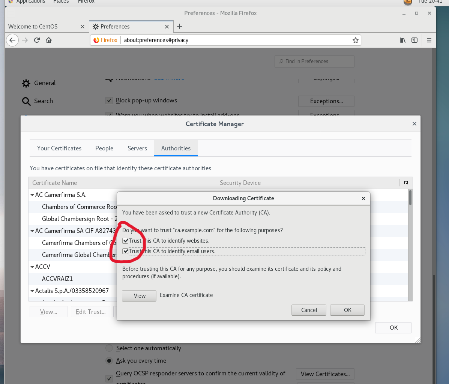Click the address bar URL field
The height and width of the screenshot is (384, 449).
pos(236,40)
